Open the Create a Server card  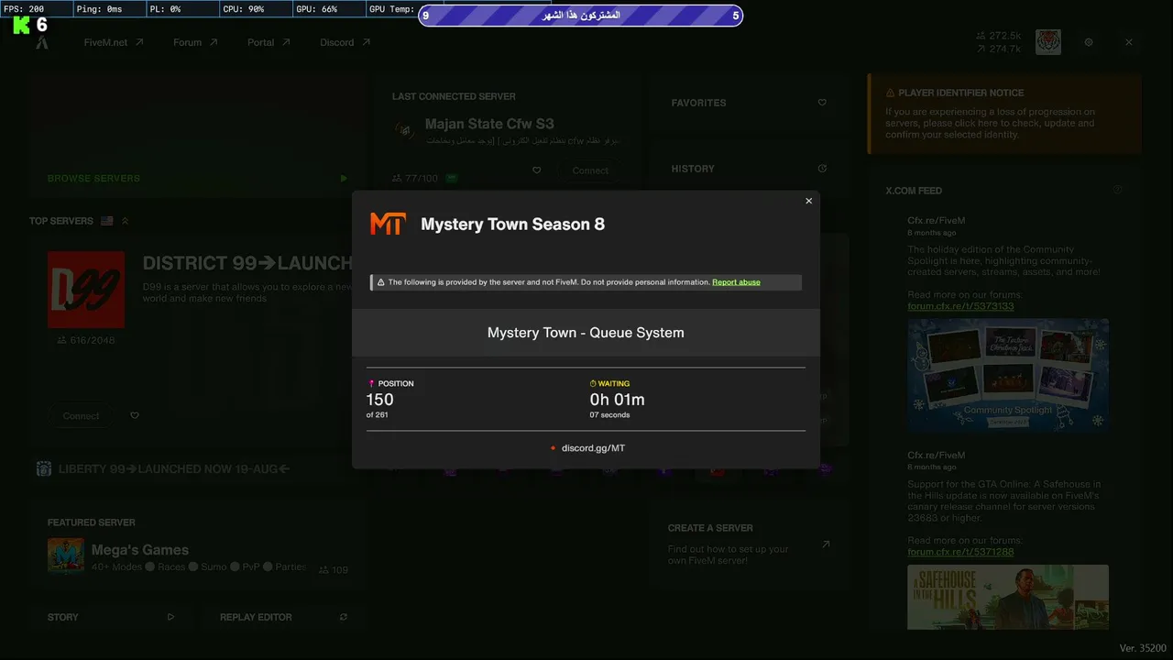click(x=750, y=545)
